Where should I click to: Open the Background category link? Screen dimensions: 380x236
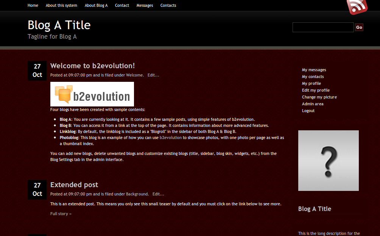click(x=137, y=194)
